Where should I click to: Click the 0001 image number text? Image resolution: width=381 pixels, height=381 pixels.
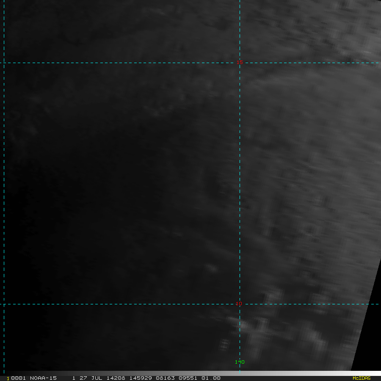(x=19, y=378)
